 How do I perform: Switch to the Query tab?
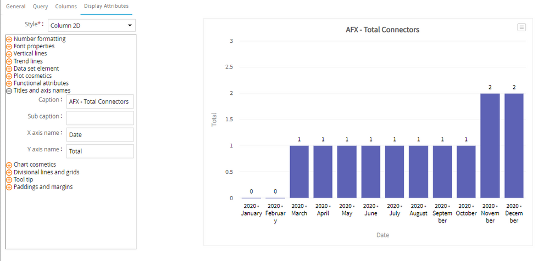40,7
